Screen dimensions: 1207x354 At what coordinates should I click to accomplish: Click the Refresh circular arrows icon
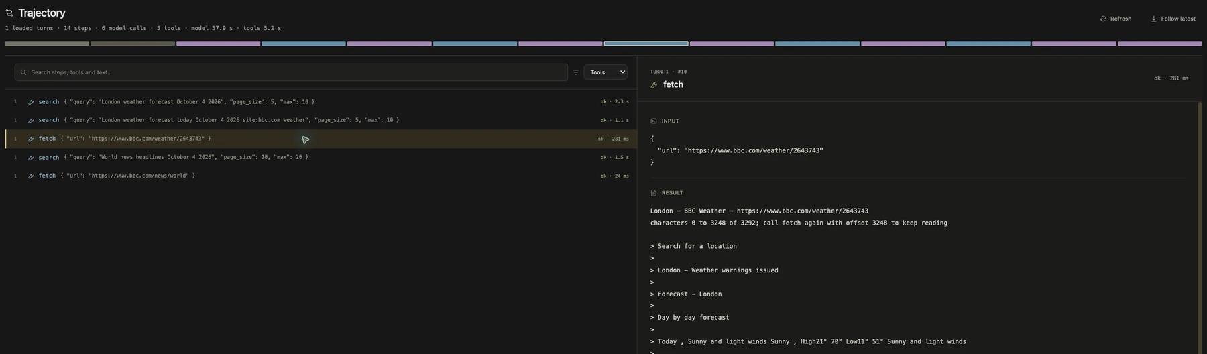click(x=1103, y=19)
